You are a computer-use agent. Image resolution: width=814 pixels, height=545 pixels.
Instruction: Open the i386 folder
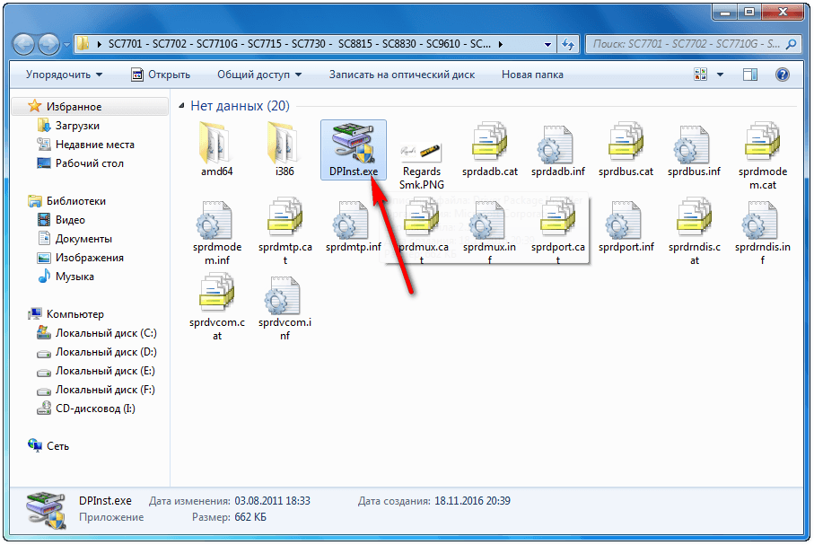tap(284, 144)
